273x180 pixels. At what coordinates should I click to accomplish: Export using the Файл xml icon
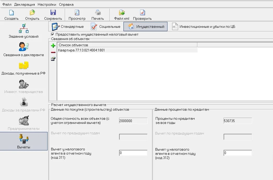click(x=122, y=12)
